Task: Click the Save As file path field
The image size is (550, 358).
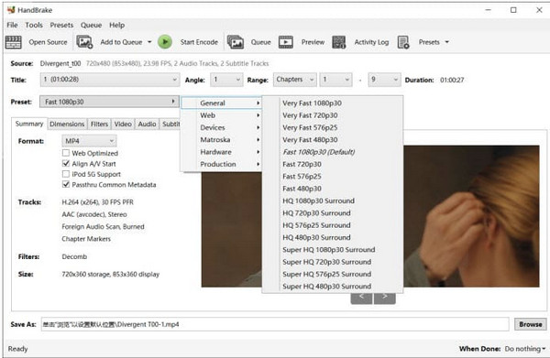Action: point(275,324)
